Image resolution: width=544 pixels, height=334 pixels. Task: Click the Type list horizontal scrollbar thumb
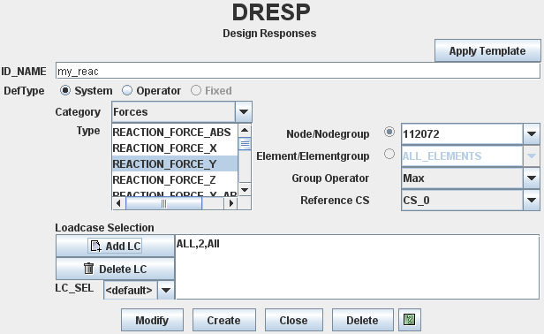click(163, 203)
